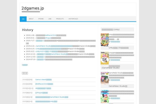Follow the read-more link beside the bottom book cover
Viewport: 156px width, 104px height.
tap(114, 98)
